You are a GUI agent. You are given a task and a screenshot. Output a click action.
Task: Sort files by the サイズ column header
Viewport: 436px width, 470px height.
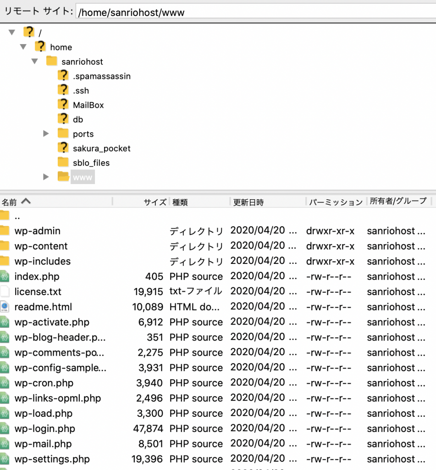155,202
